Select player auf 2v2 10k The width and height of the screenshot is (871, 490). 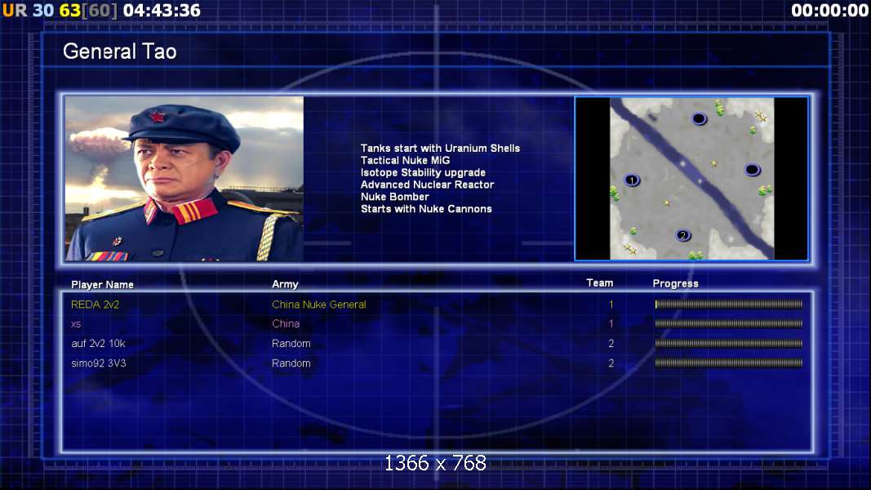click(98, 343)
